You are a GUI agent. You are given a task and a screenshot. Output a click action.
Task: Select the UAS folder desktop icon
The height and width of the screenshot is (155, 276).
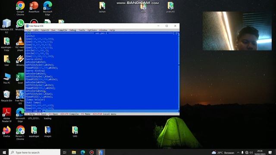coord(75,131)
